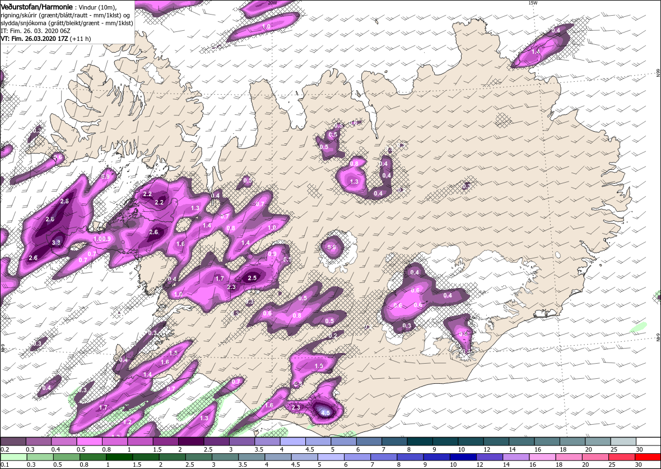Click the 'VT: Fim. 26.03.2020 17Z' valid time
661x469 pixels.
[x=35, y=39]
